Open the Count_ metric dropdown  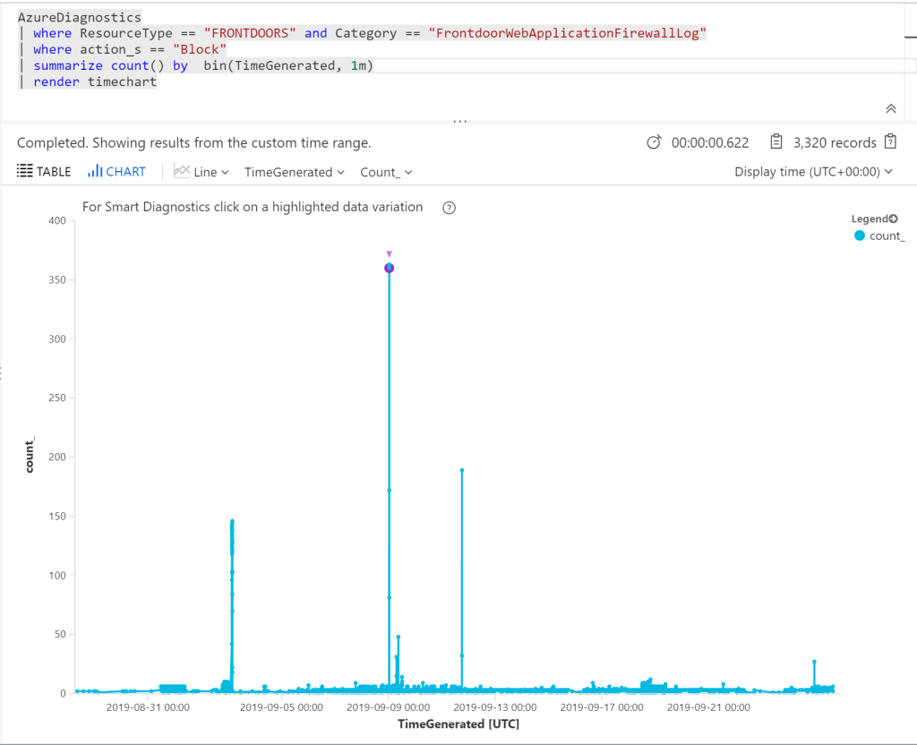(385, 171)
